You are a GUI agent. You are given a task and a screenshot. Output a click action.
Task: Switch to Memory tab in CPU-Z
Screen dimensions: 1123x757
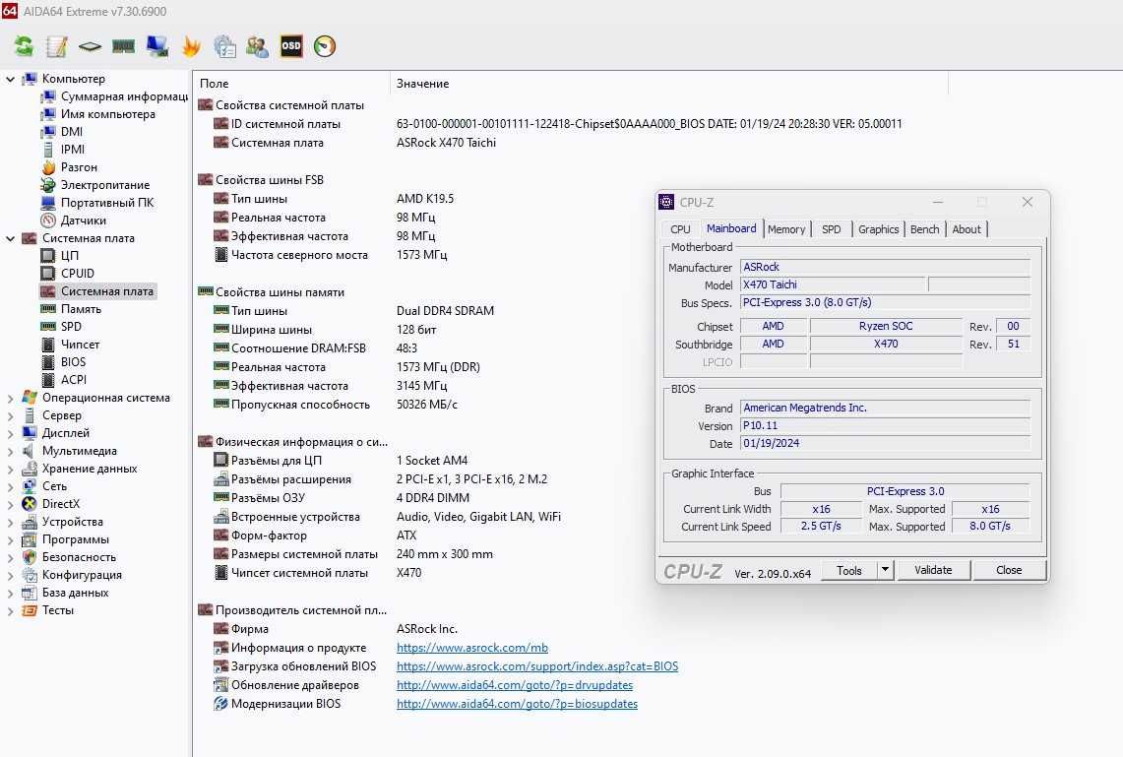point(786,229)
